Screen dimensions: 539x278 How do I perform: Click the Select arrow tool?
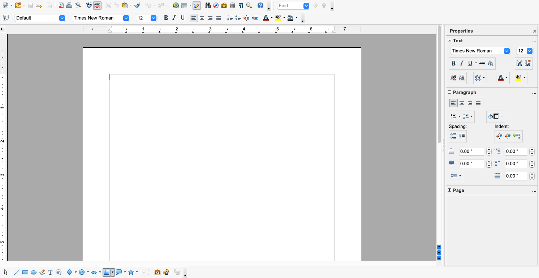click(6, 272)
